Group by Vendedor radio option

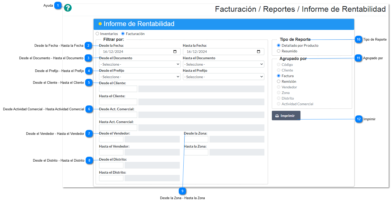click(278, 87)
